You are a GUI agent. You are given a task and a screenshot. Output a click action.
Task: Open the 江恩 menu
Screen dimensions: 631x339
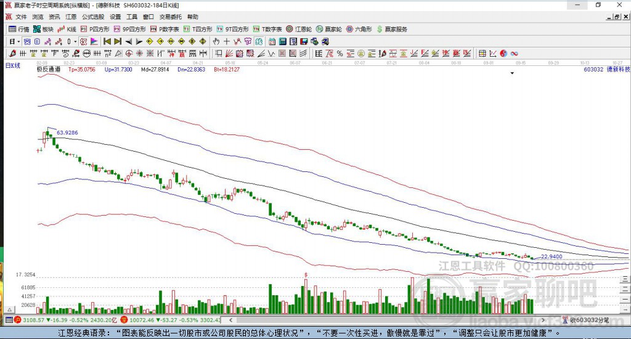(x=71, y=17)
